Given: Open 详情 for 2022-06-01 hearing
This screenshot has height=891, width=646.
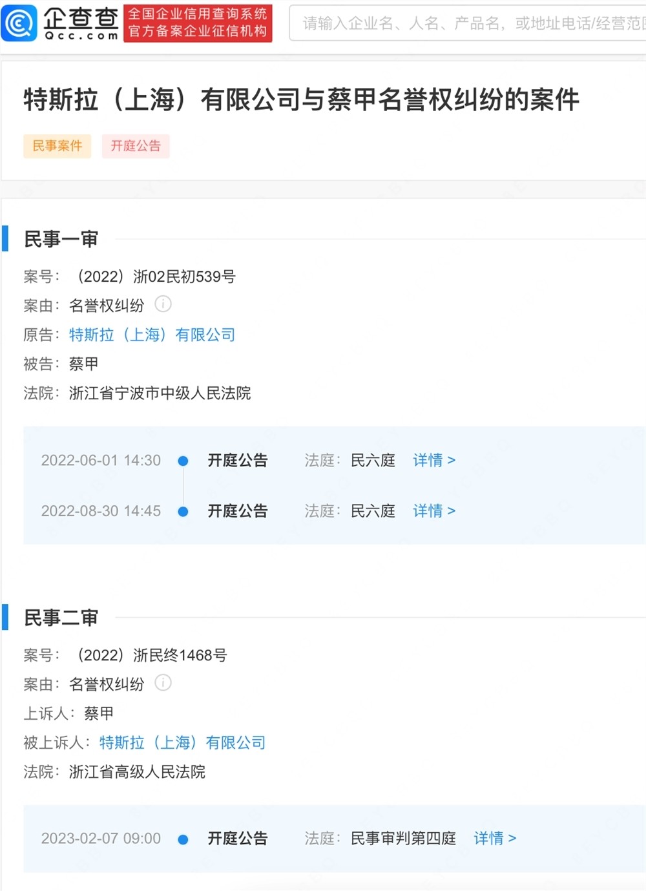Looking at the screenshot, I should [434, 461].
